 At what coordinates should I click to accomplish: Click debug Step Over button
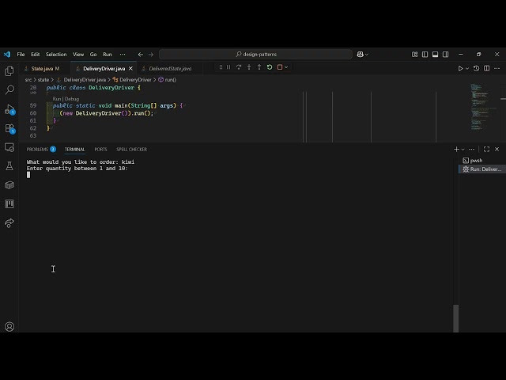239,67
